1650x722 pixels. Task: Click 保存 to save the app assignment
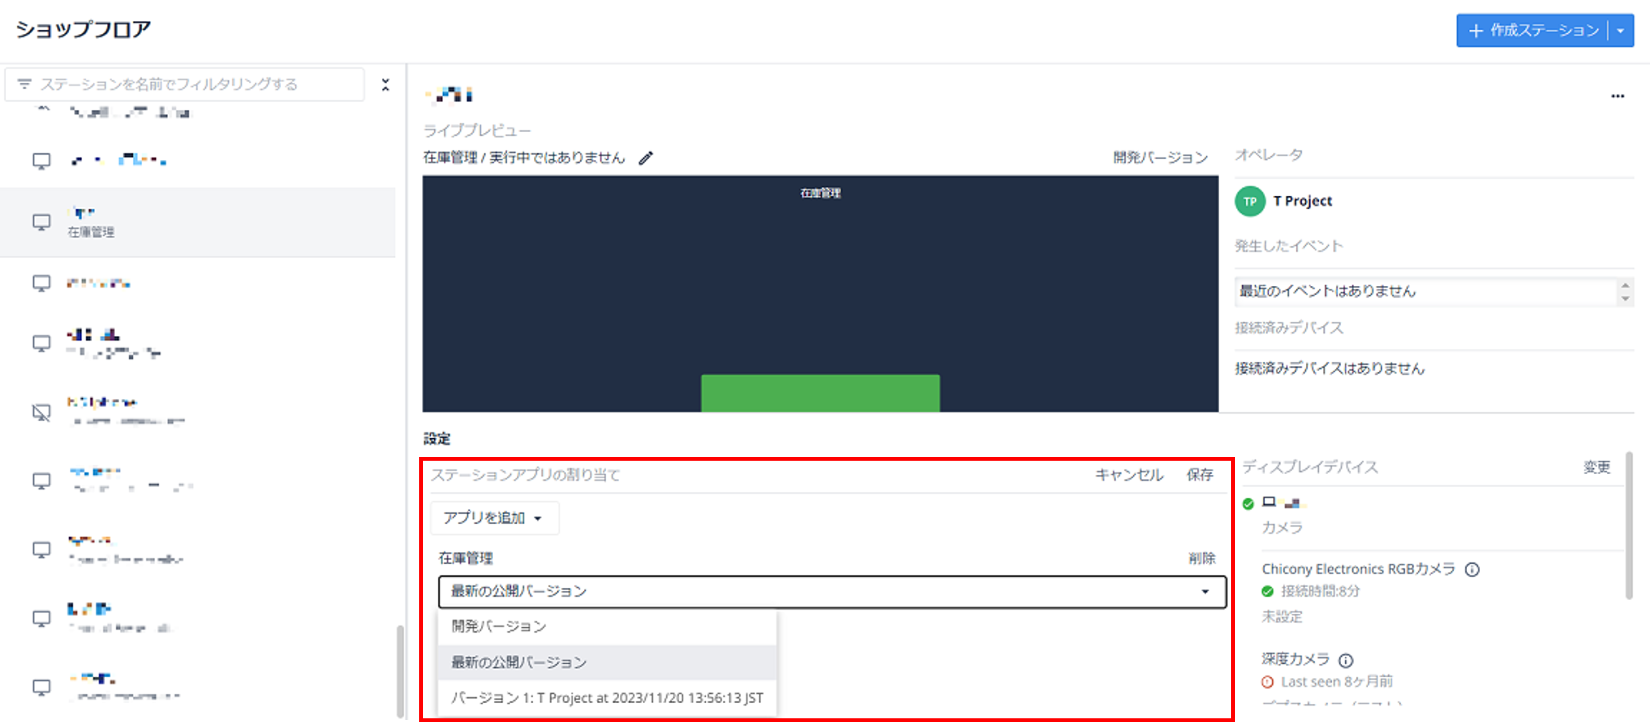pos(1199,474)
